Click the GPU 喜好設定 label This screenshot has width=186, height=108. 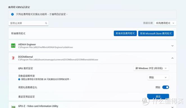click(26, 68)
